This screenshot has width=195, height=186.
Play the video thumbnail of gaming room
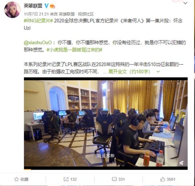click(x=106, y=123)
